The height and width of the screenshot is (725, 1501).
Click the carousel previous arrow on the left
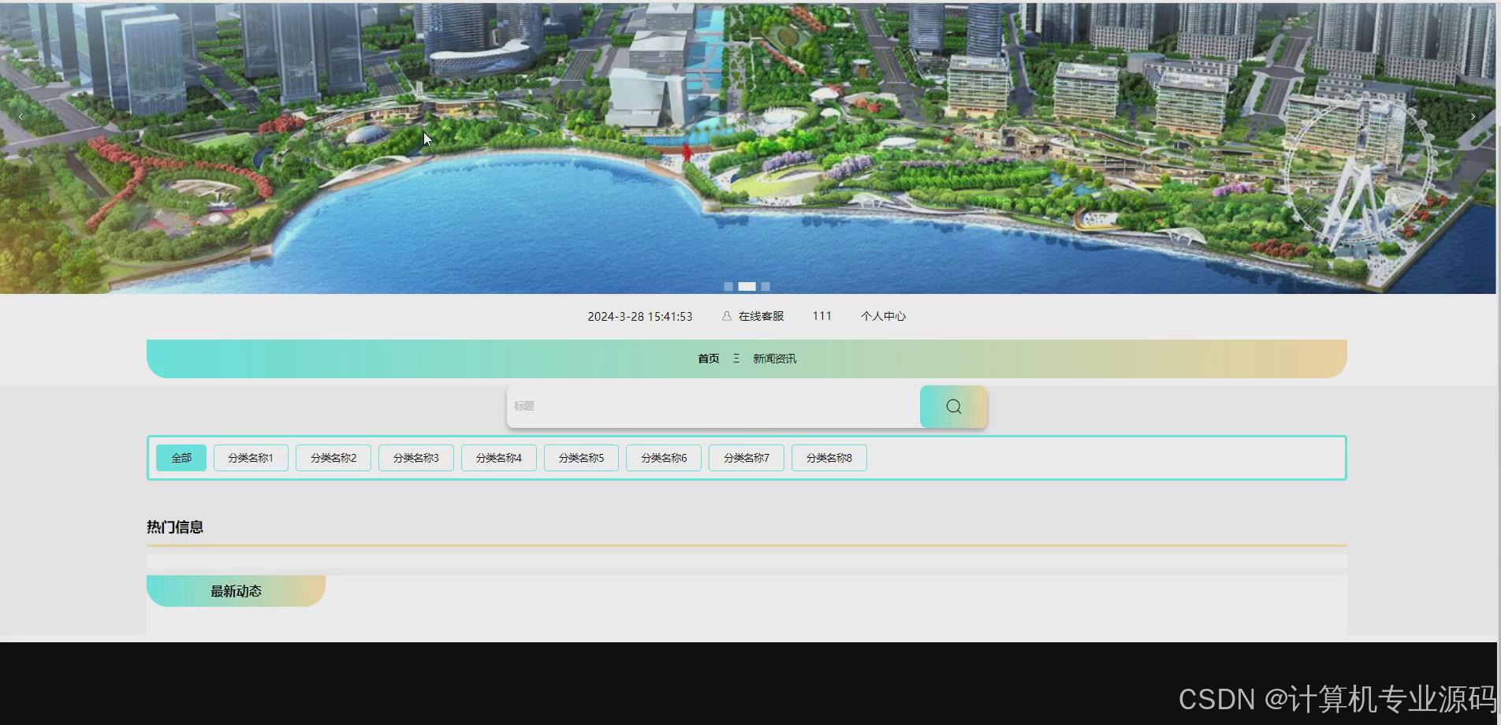pos(20,116)
